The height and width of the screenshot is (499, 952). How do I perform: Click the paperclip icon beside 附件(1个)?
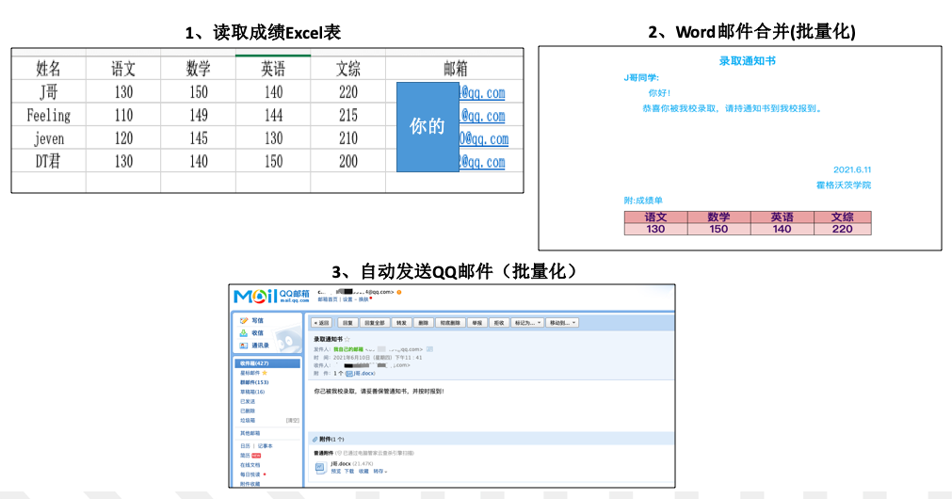pyautogui.click(x=315, y=439)
